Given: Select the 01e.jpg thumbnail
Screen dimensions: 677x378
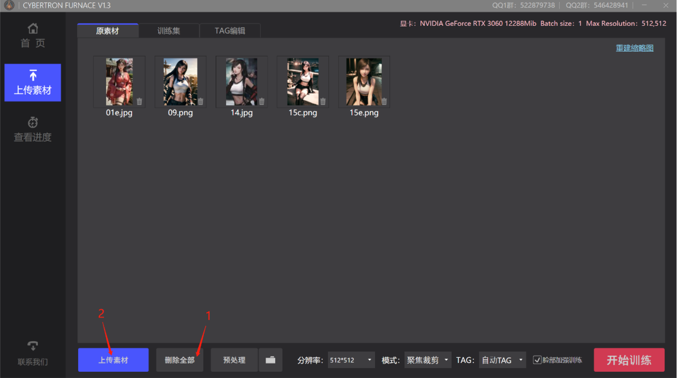Looking at the screenshot, I should pyautogui.click(x=119, y=82).
